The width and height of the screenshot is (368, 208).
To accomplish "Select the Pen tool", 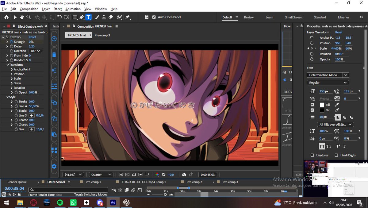I will tap(82, 17).
